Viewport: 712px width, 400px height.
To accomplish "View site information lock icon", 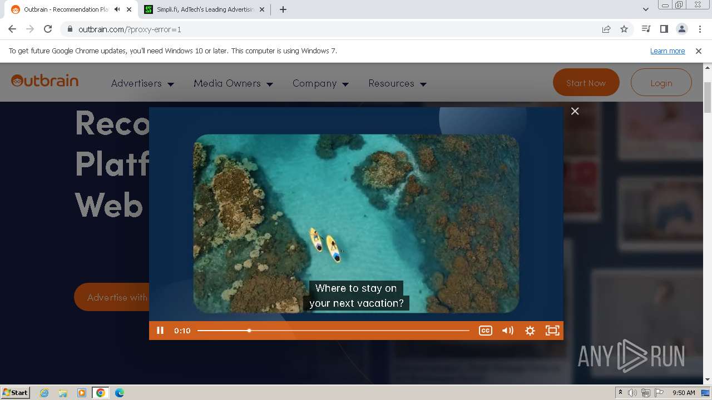I will pyautogui.click(x=70, y=29).
